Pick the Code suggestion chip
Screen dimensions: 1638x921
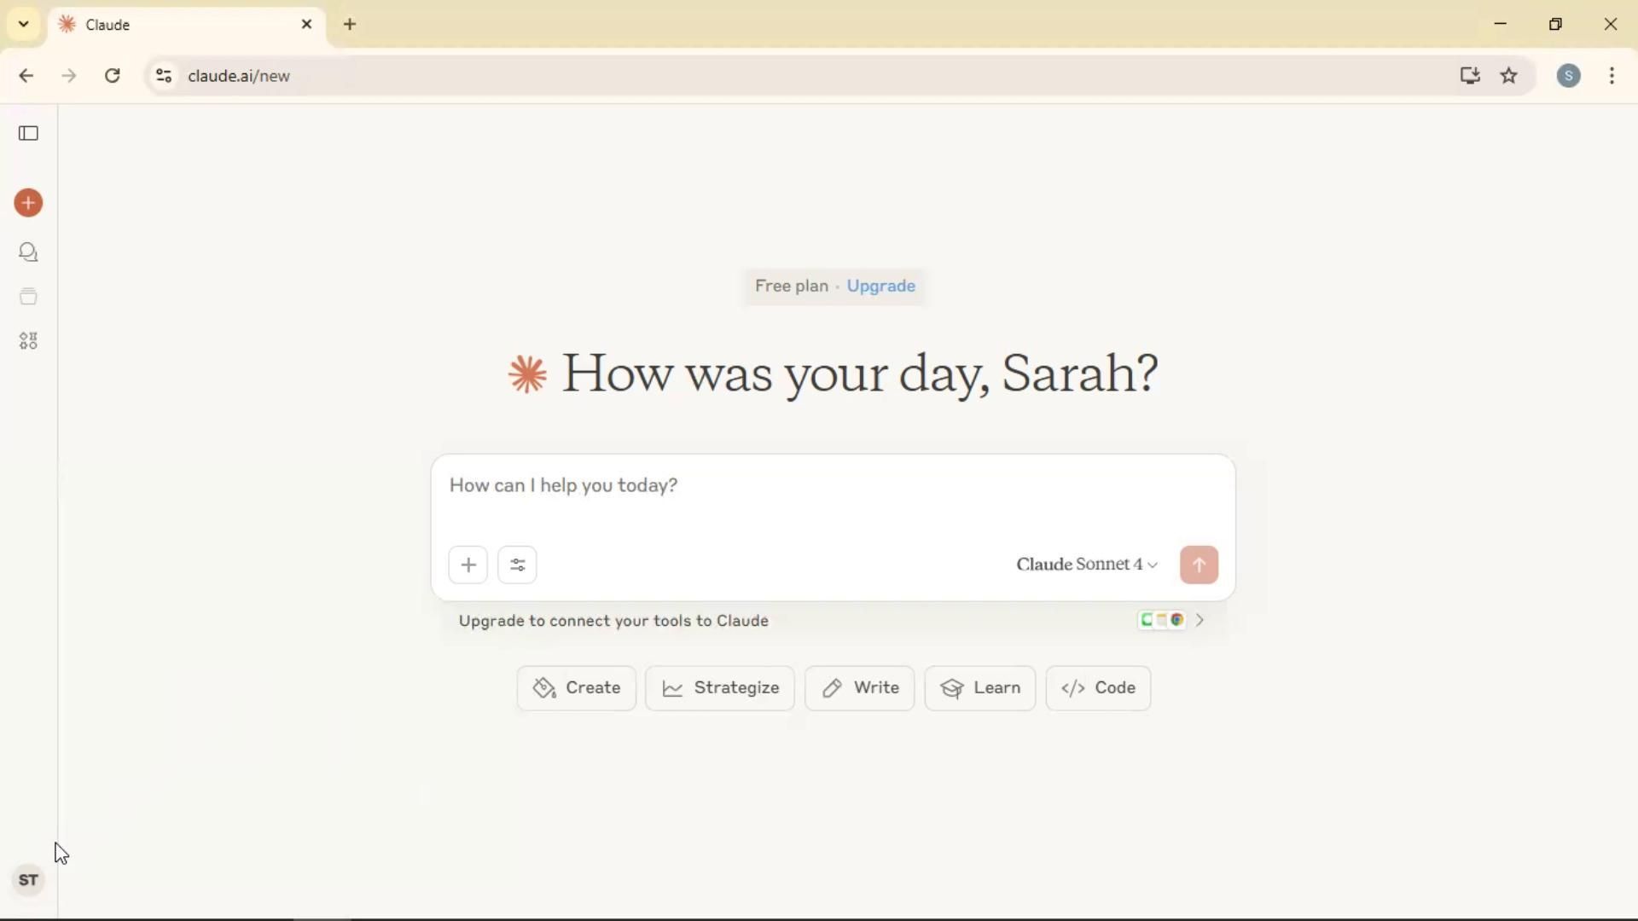tap(1098, 688)
